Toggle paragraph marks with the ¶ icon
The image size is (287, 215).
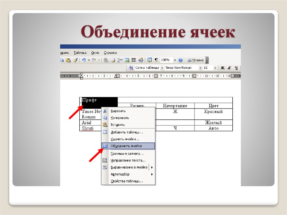tap(156, 60)
